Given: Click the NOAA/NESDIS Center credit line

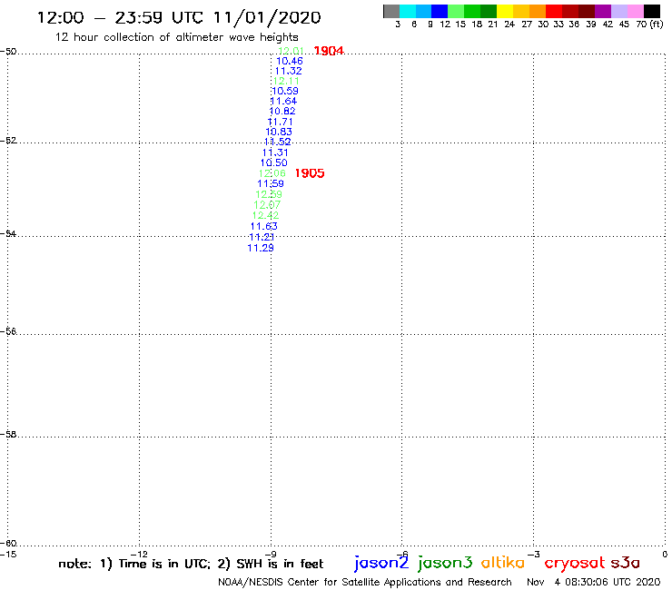Looking at the screenshot, I should pyautogui.click(x=365, y=582).
